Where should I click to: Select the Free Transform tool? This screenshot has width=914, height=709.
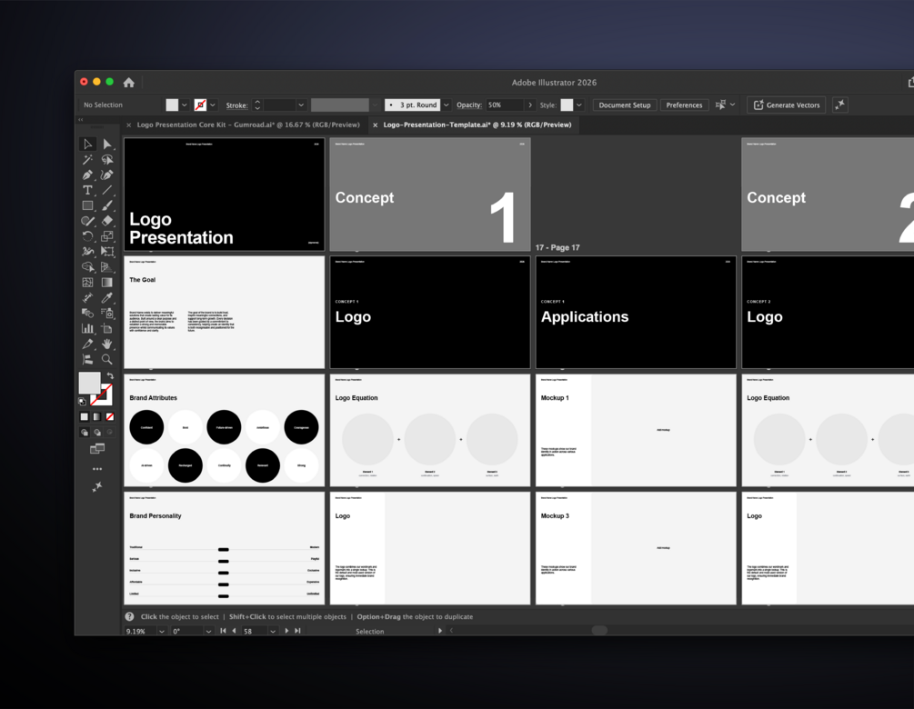click(x=107, y=252)
